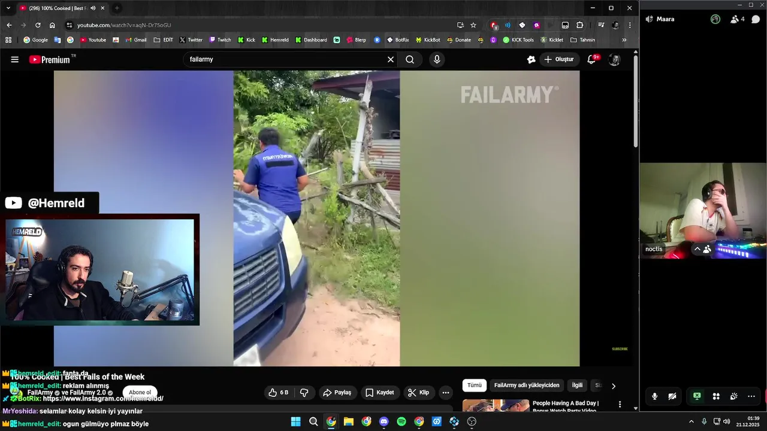
Task: Open a new Chrome tab
Action: (117, 8)
